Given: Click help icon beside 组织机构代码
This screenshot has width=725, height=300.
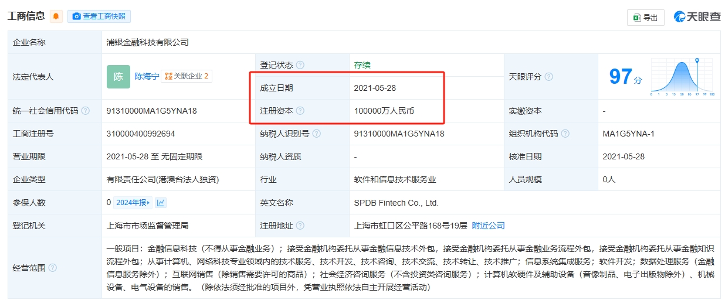Looking at the screenshot, I should pos(565,134).
